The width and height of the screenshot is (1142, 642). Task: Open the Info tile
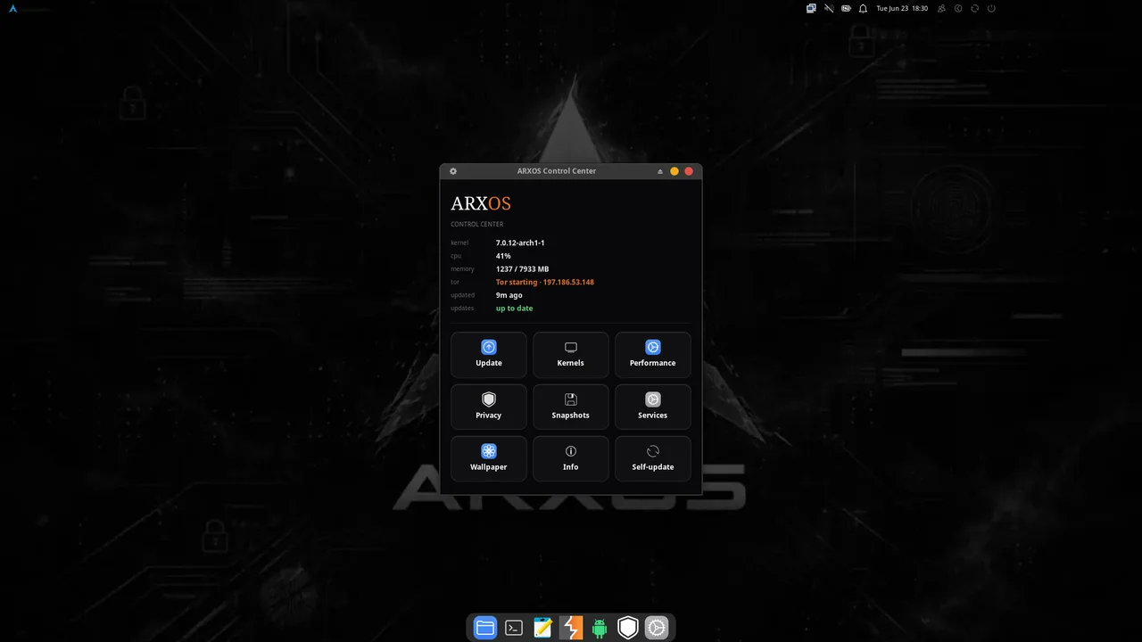[x=571, y=458]
